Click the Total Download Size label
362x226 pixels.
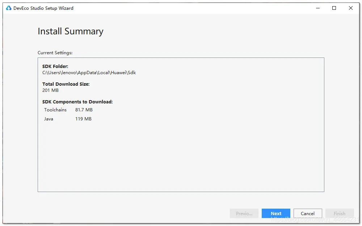[x=66, y=84]
